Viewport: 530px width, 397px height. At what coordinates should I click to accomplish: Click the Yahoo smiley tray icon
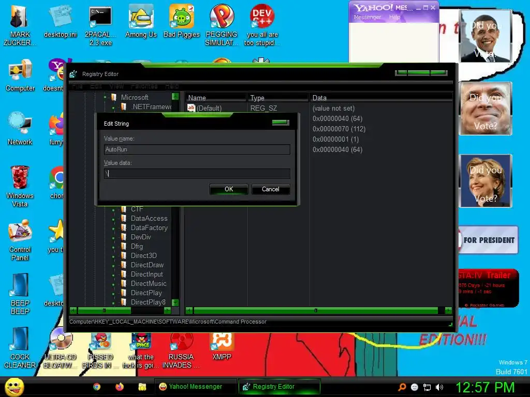click(x=415, y=387)
